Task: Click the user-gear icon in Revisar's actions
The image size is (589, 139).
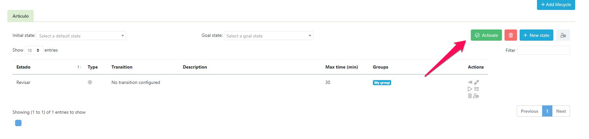Action: click(x=476, y=96)
